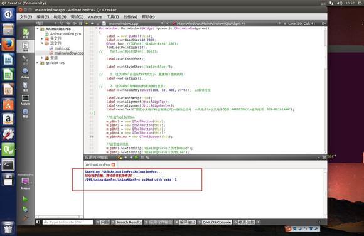Viewport: 364px width, 236px height.
Task: Stop the running program in the output pane
Action: pos(142,158)
